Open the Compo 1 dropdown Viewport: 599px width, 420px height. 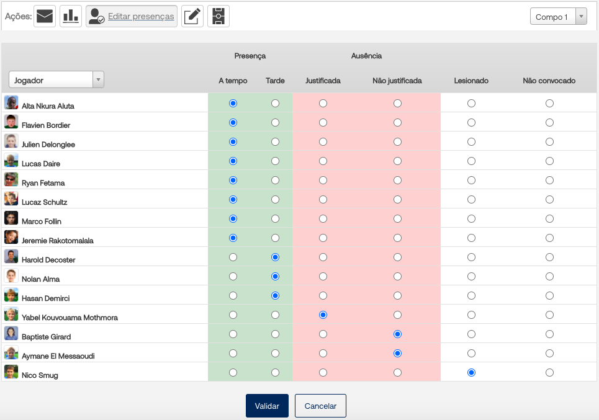[x=558, y=17]
